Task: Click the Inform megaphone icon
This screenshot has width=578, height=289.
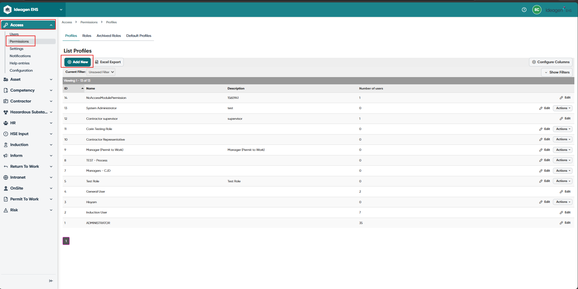Action: pos(6,156)
